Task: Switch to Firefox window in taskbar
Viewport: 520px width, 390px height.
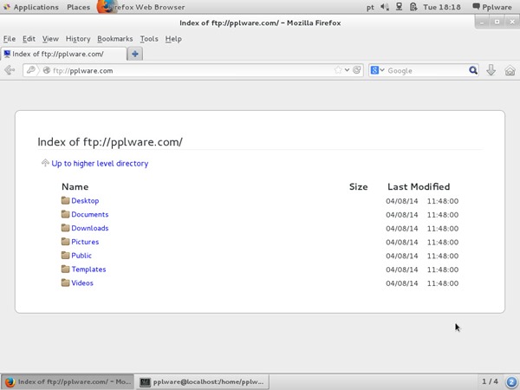Action: (x=68, y=381)
